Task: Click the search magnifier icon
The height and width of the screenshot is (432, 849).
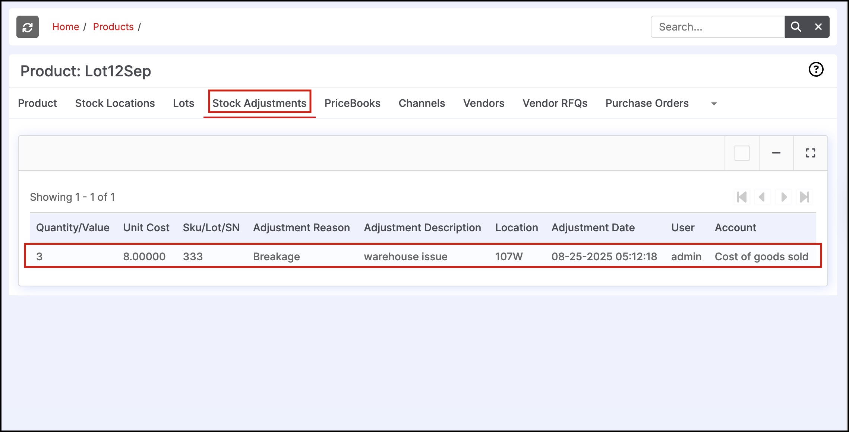Action: pyautogui.click(x=796, y=27)
